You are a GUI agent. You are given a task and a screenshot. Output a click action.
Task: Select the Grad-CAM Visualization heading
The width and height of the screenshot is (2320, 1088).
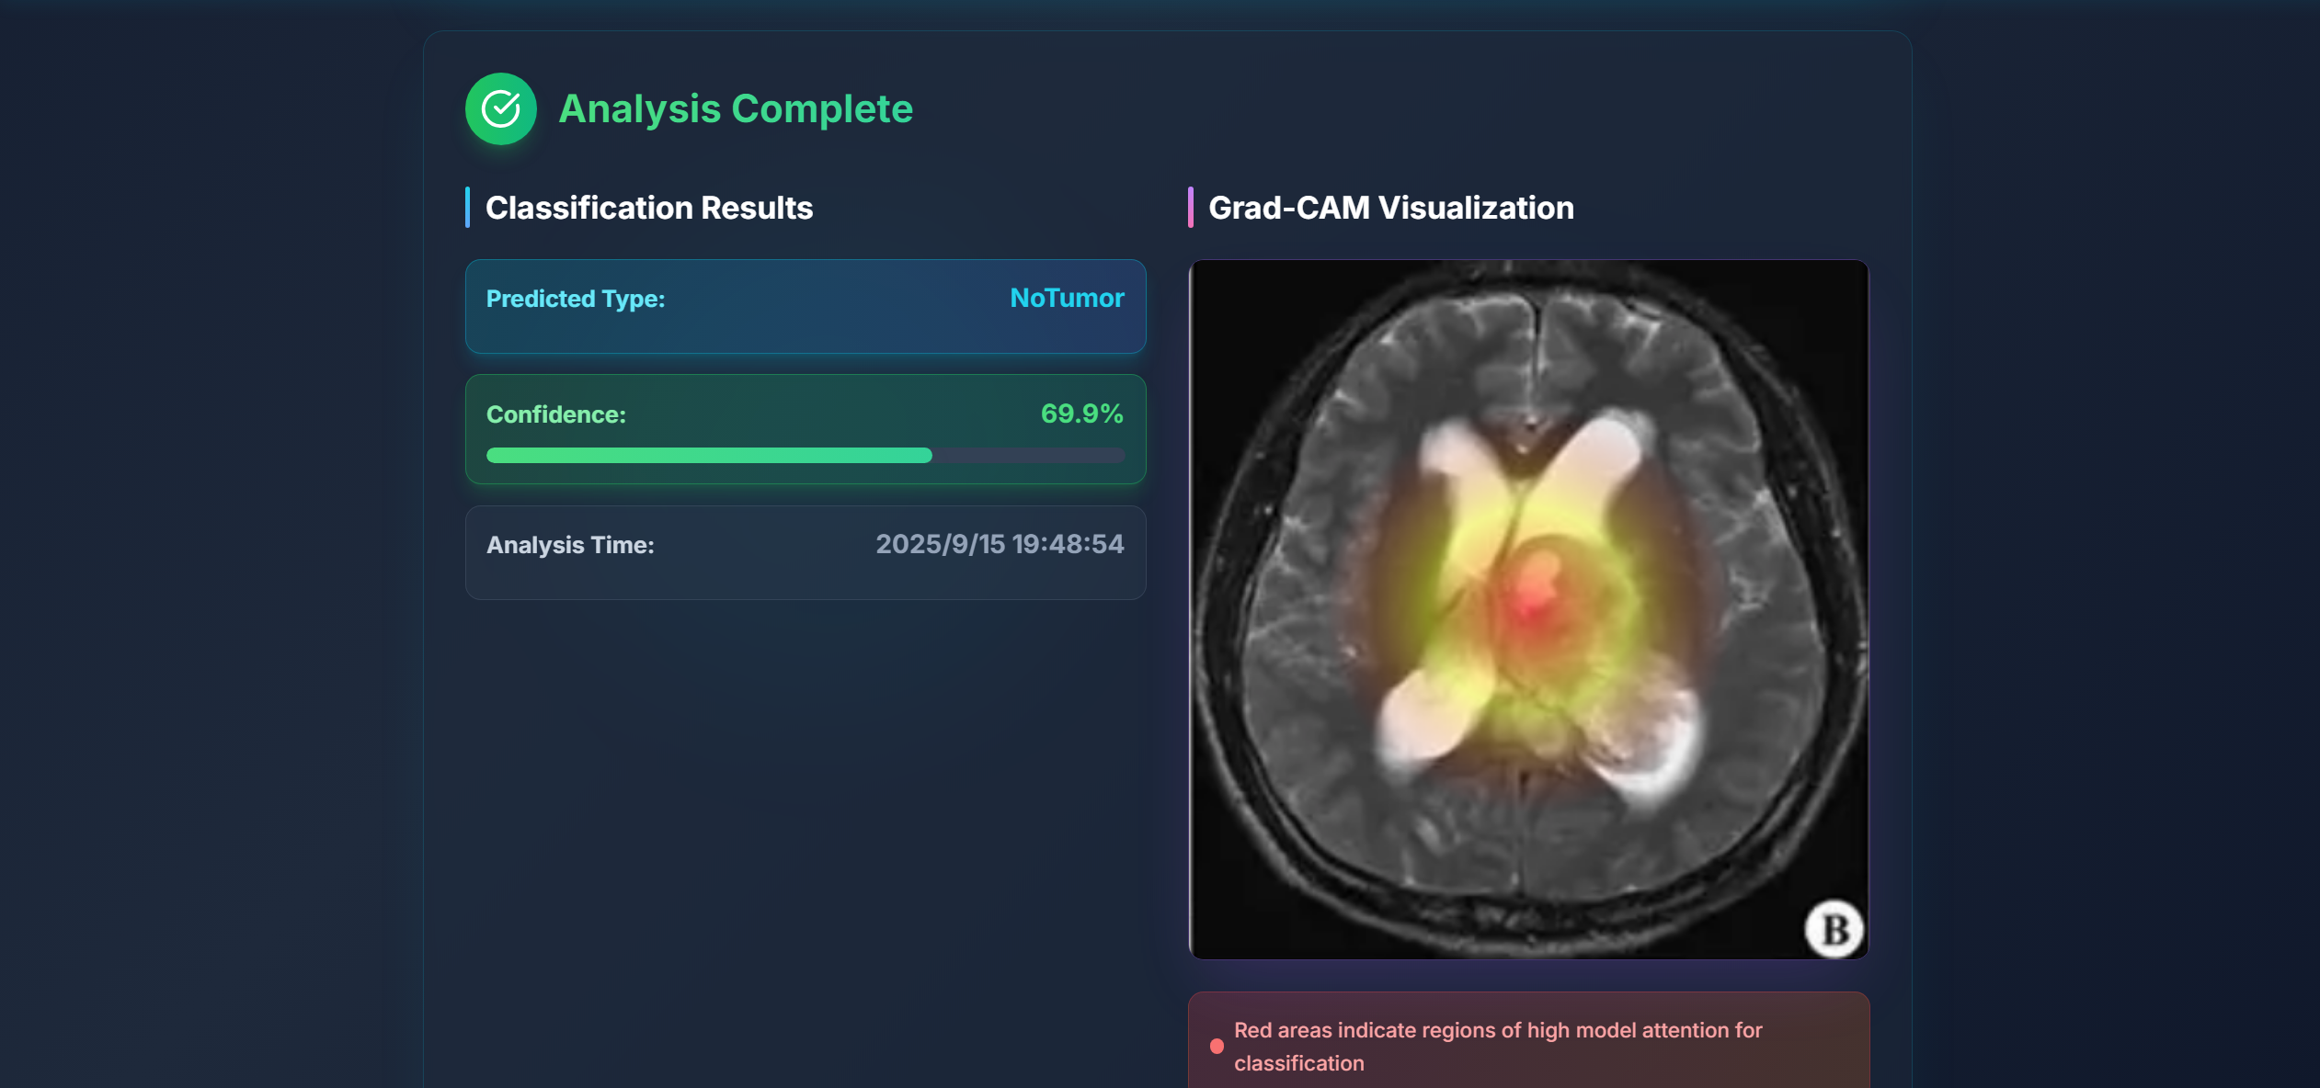(1390, 208)
